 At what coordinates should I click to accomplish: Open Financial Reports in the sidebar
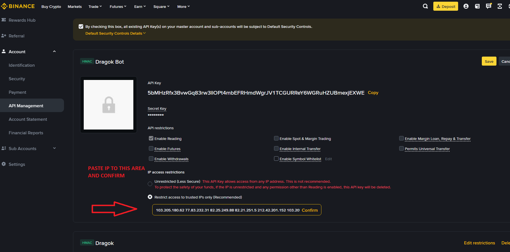(26, 133)
